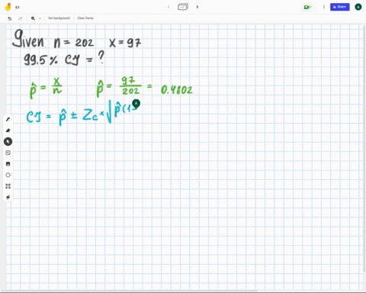366x293 pixels.
Task: Open the Google Meet menu
Action: click(x=307, y=7)
